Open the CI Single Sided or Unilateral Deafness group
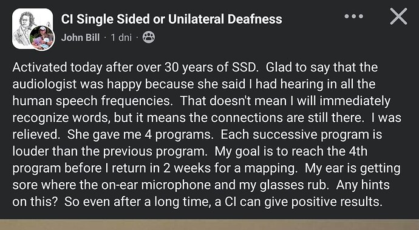 click(x=172, y=19)
